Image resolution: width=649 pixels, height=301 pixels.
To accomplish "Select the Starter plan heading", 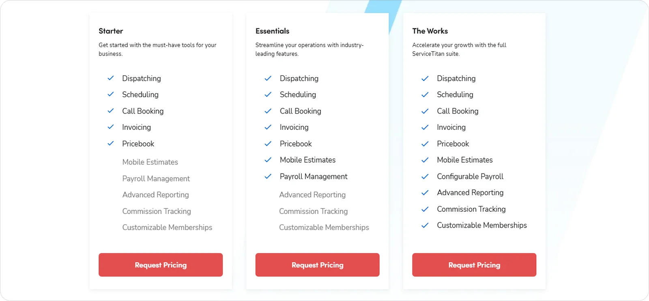I will [x=110, y=31].
